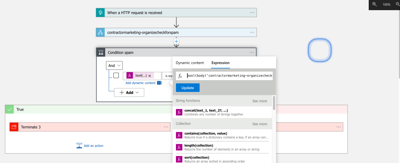Remove the bool(...) expression token
The width and height of the screenshot is (400, 163).
click(x=150, y=76)
